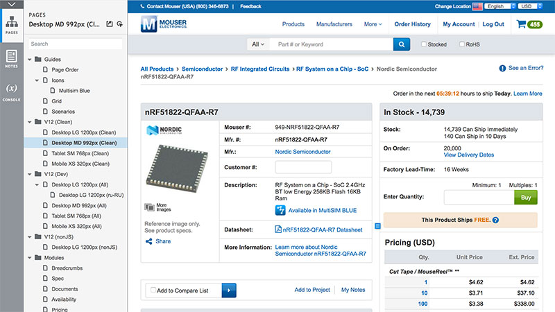Check the Stocked checkbox

(424, 44)
